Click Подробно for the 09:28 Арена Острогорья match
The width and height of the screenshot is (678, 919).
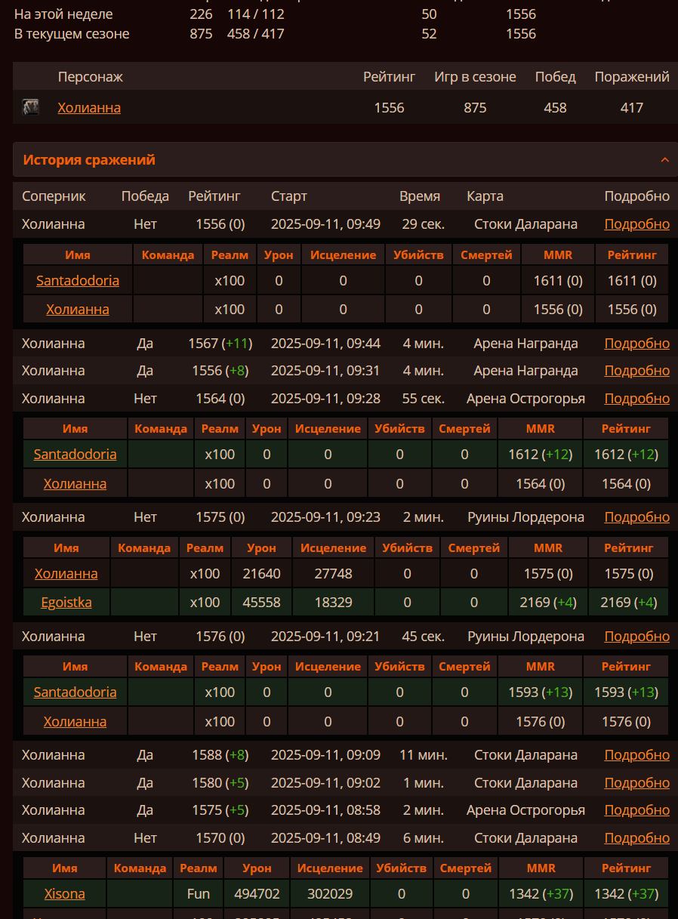(x=636, y=399)
